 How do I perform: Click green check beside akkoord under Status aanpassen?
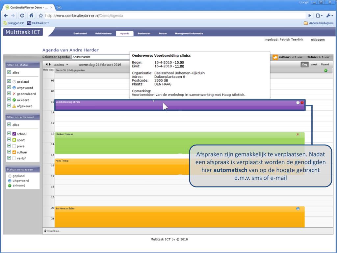pos(10,185)
